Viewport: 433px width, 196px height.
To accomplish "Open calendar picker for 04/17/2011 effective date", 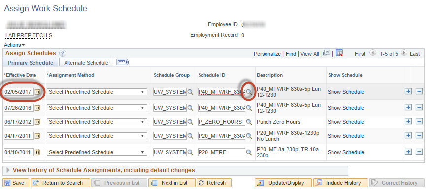I will [37, 136].
